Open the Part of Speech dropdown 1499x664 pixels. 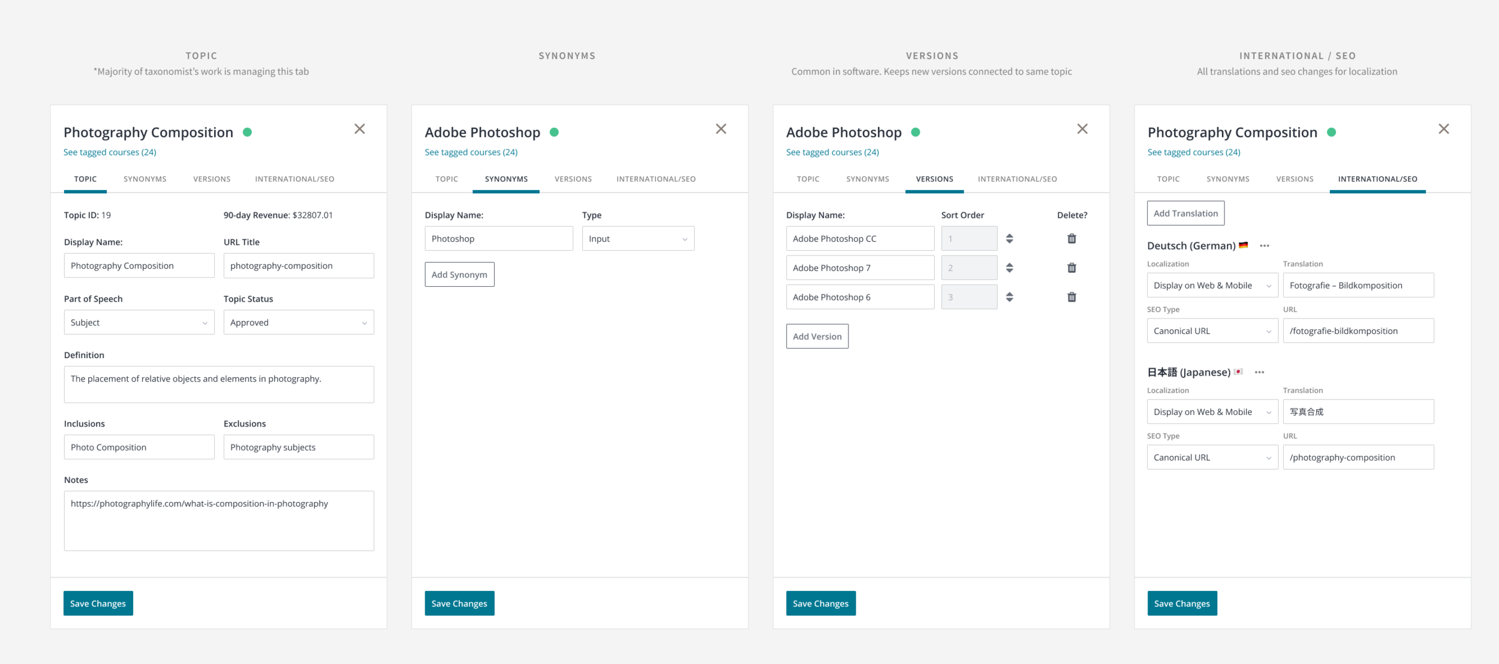tap(139, 322)
